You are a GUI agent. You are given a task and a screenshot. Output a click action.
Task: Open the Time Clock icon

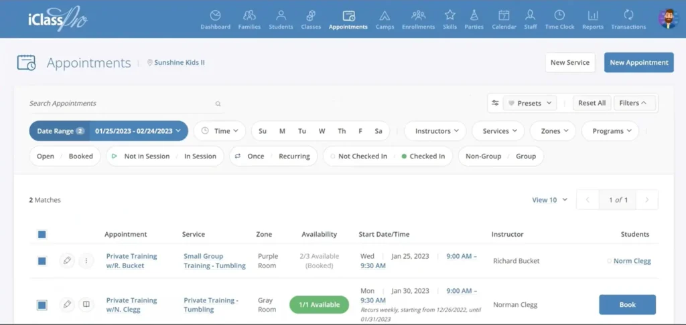coord(559,16)
